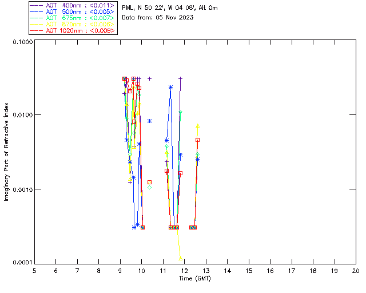Select the isolated purple plus marker past time 10

[150, 79]
